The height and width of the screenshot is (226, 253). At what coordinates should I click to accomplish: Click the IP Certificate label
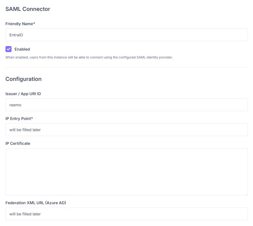18,143
